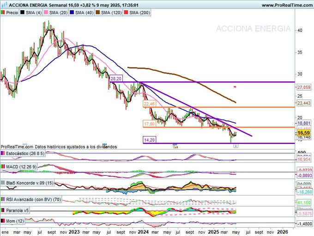The height and width of the screenshot is (236, 314).
Task: Click the brown SMA (120) color swatch
Action: click(x=98, y=12)
